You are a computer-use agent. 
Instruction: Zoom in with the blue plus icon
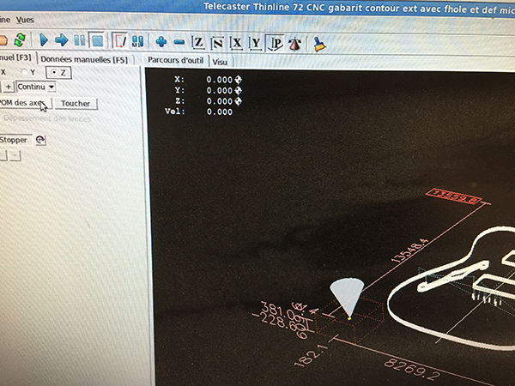click(161, 42)
